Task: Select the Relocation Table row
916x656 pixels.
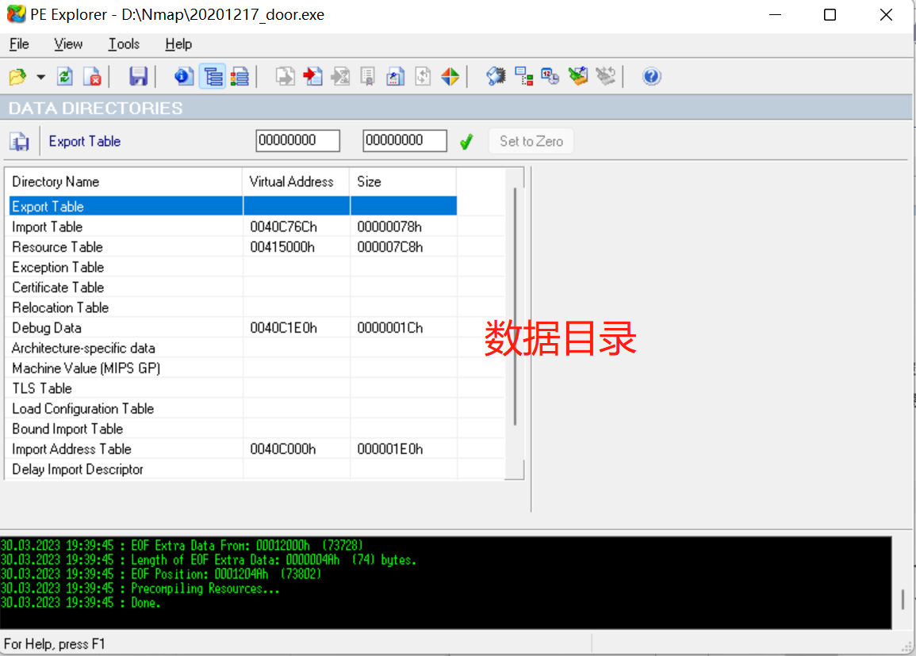Action: pos(232,307)
